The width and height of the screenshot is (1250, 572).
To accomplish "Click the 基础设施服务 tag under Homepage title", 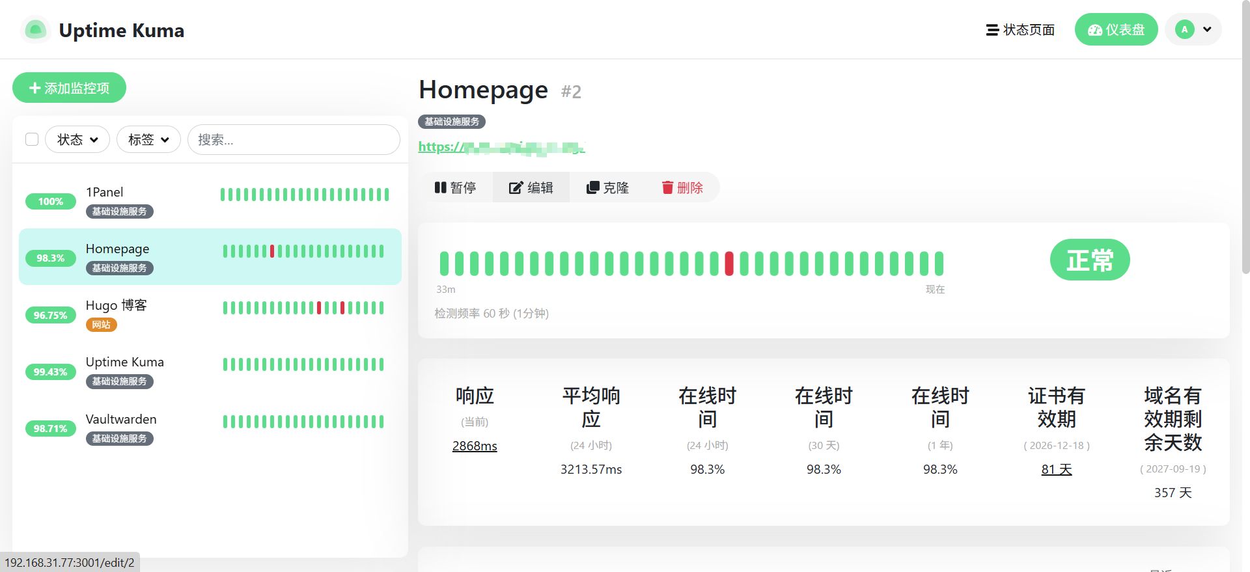I will click(452, 122).
